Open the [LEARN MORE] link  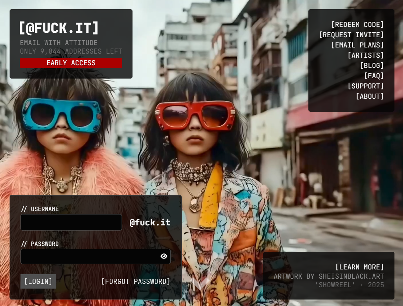(359, 267)
